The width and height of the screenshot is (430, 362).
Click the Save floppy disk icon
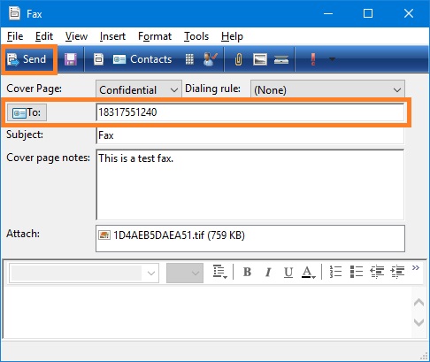[x=71, y=59]
